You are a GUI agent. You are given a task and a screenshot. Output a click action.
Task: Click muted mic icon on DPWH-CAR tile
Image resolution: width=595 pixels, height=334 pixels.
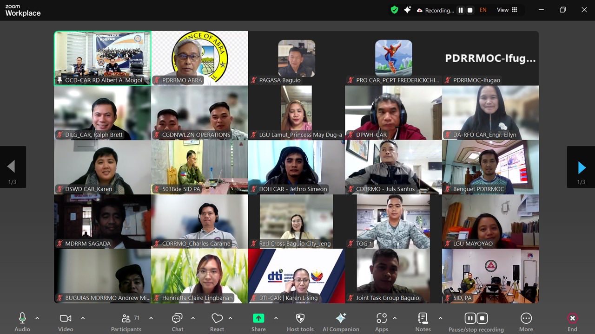351,135
